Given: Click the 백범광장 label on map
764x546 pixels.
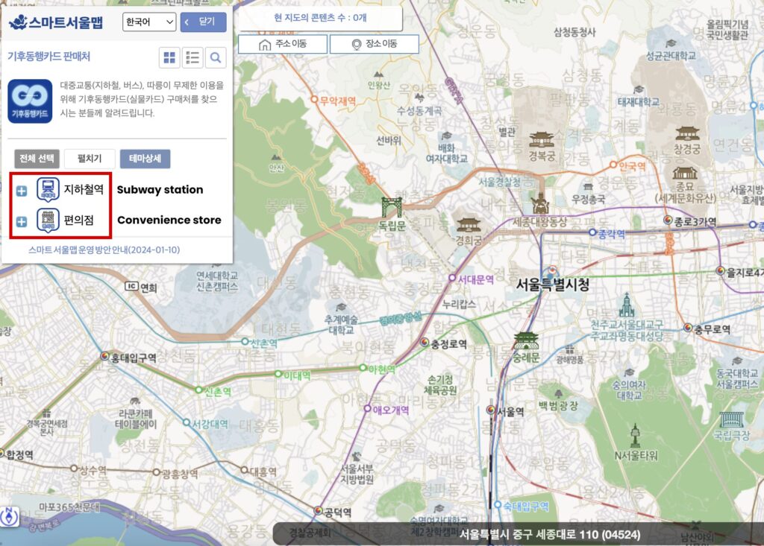Looking at the screenshot, I should point(558,405).
